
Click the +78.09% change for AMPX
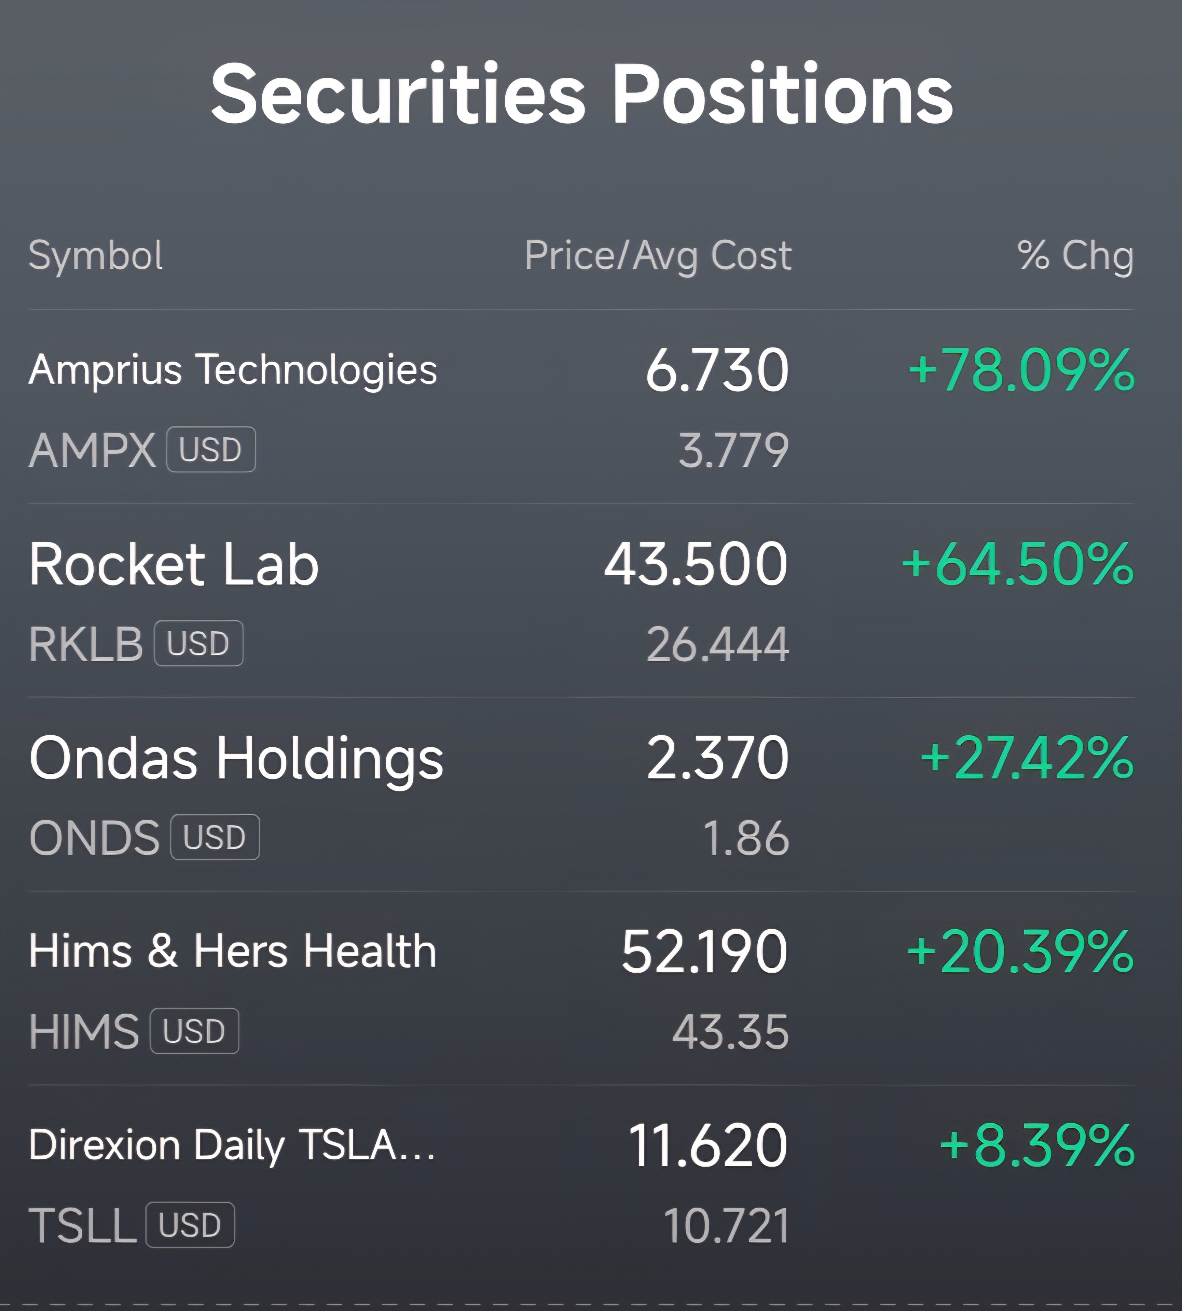coord(1021,370)
